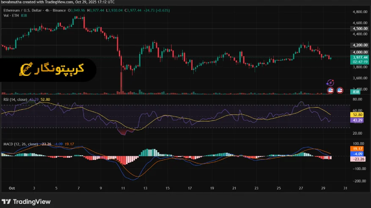Viewport: 371px width, 208px height.
Task: Click the RSI (14, close) indicator legend
Action: [15, 100]
